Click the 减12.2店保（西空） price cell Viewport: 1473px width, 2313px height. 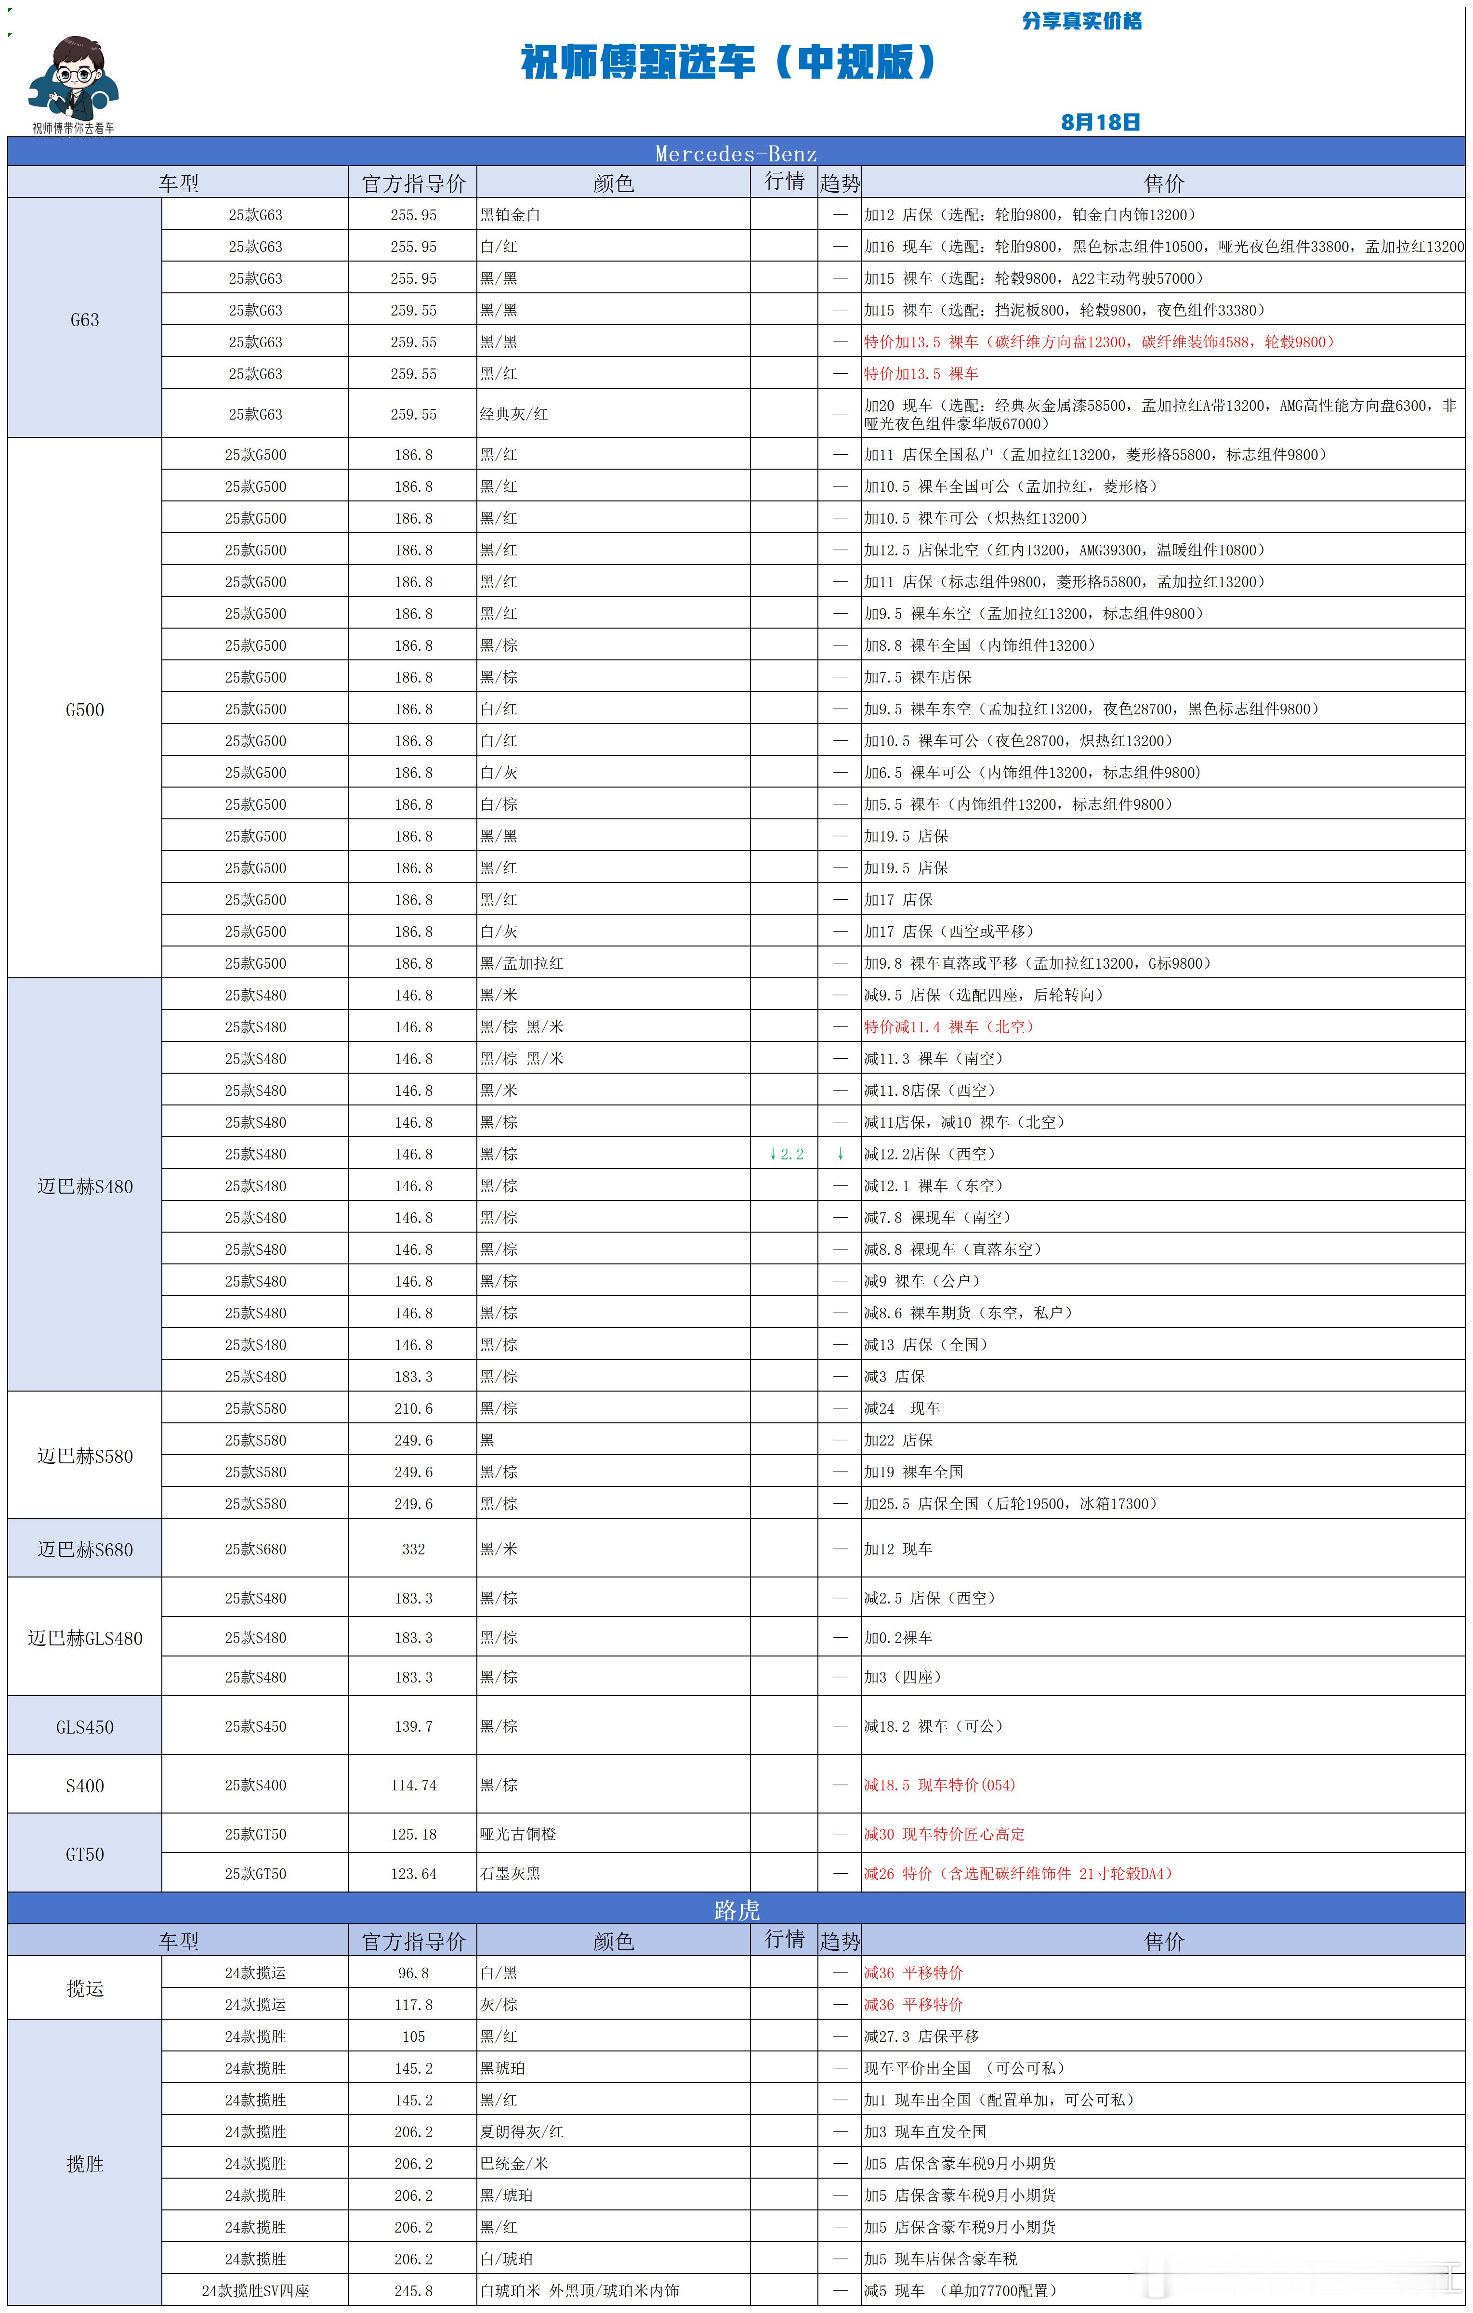coord(1163,1154)
